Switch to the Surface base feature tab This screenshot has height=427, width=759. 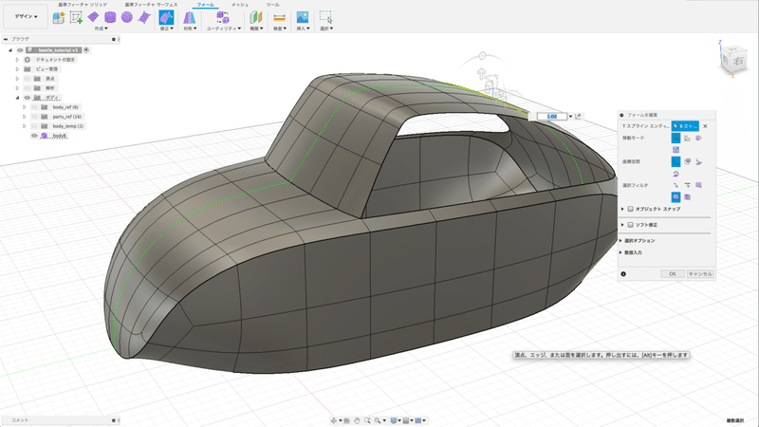151,5
